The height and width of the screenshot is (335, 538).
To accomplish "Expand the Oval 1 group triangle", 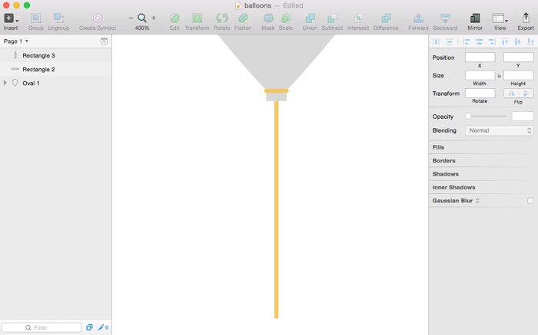I will click(x=5, y=83).
